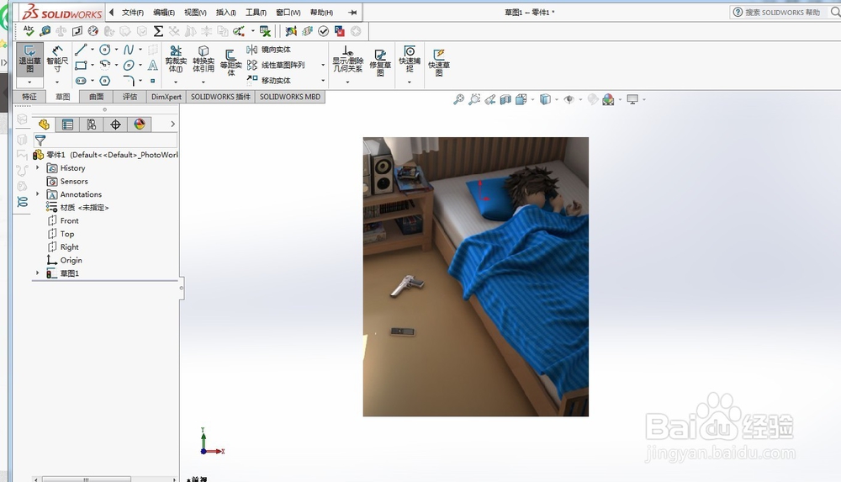Click the check sketch checkmark icon
The width and height of the screenshot is (841, 482).
pyautogui.click(x=324, y=31)
